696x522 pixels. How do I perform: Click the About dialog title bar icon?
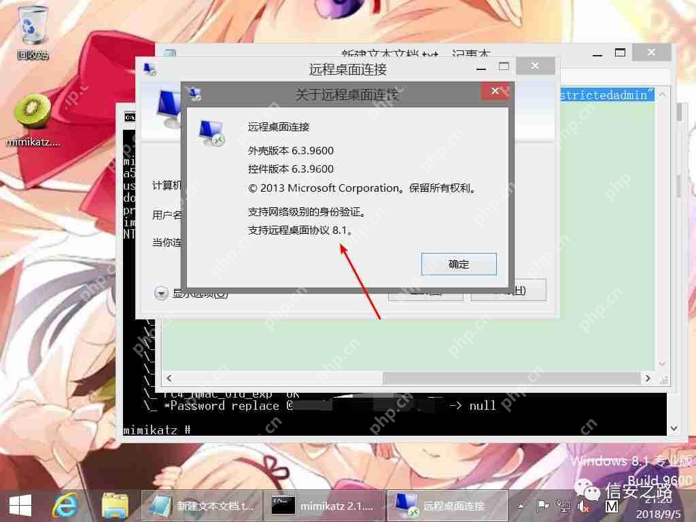click(195, 94)
